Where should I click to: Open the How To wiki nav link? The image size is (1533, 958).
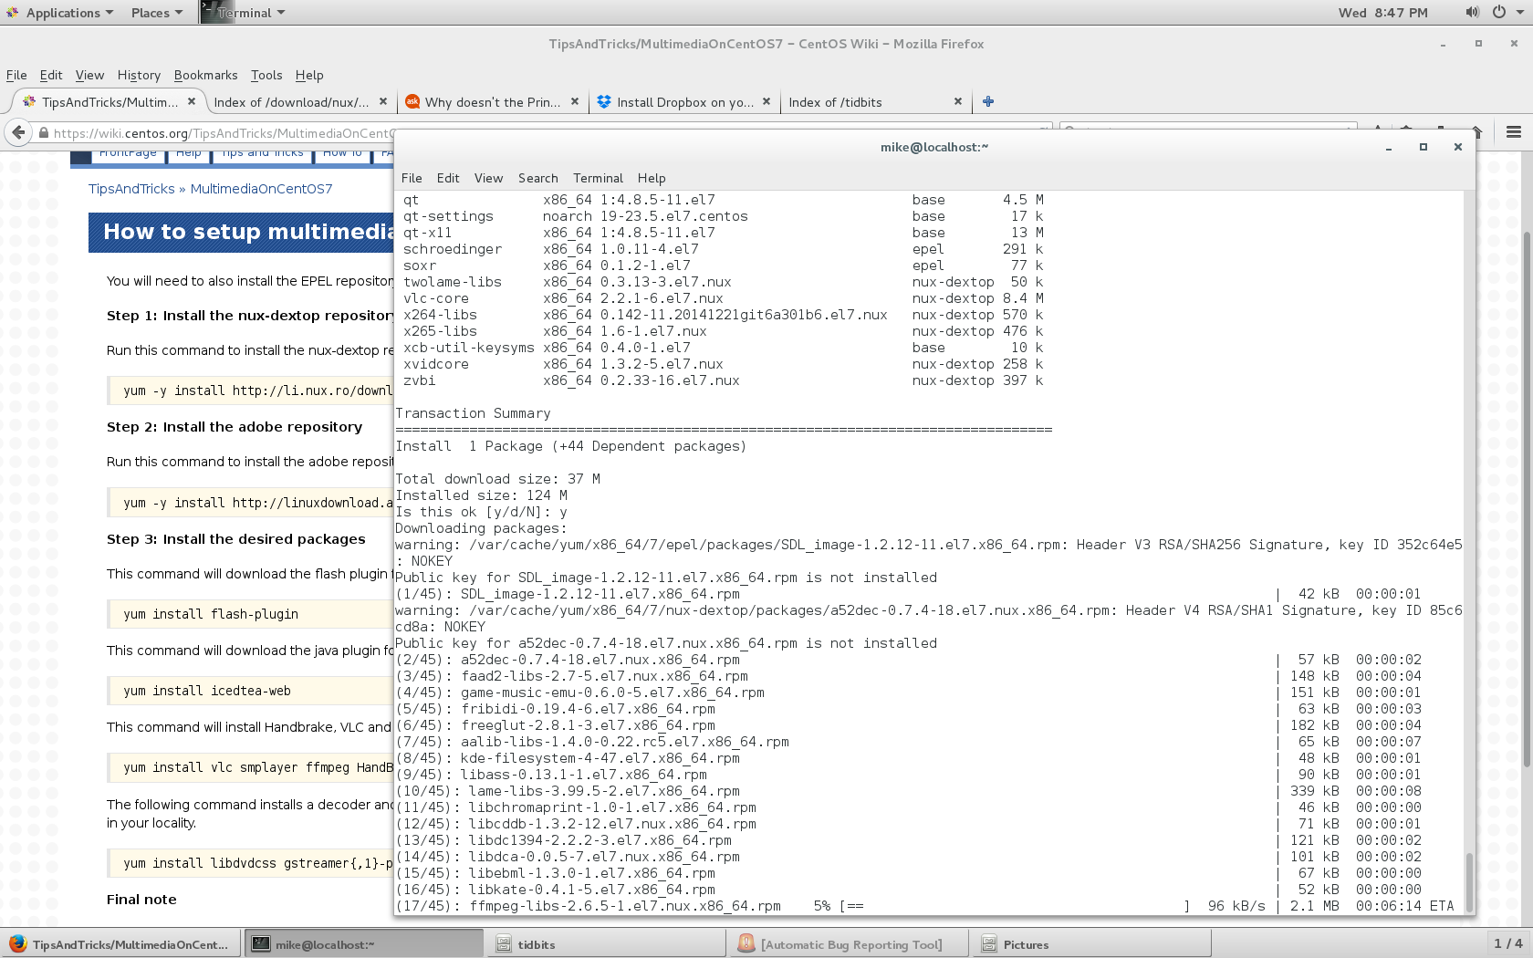click(343, 155)
